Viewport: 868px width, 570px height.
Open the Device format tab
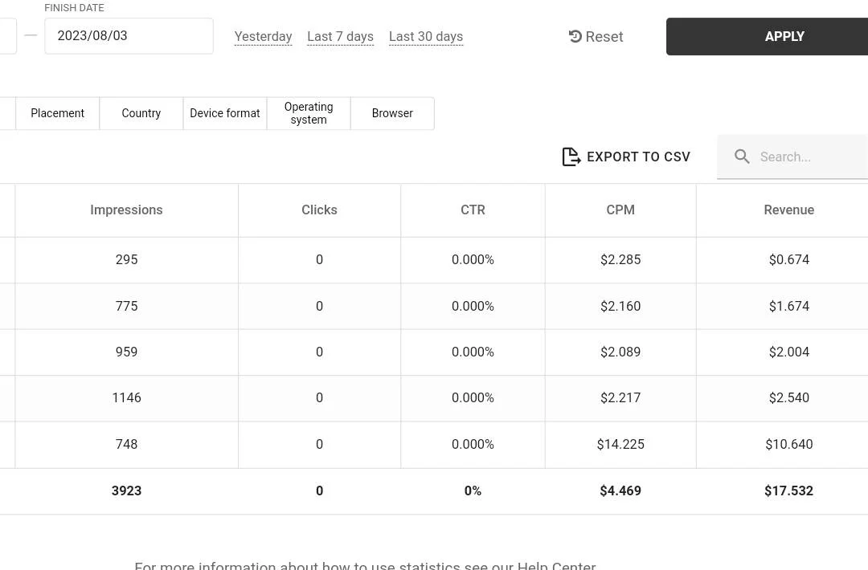click(x=225, y=113)
